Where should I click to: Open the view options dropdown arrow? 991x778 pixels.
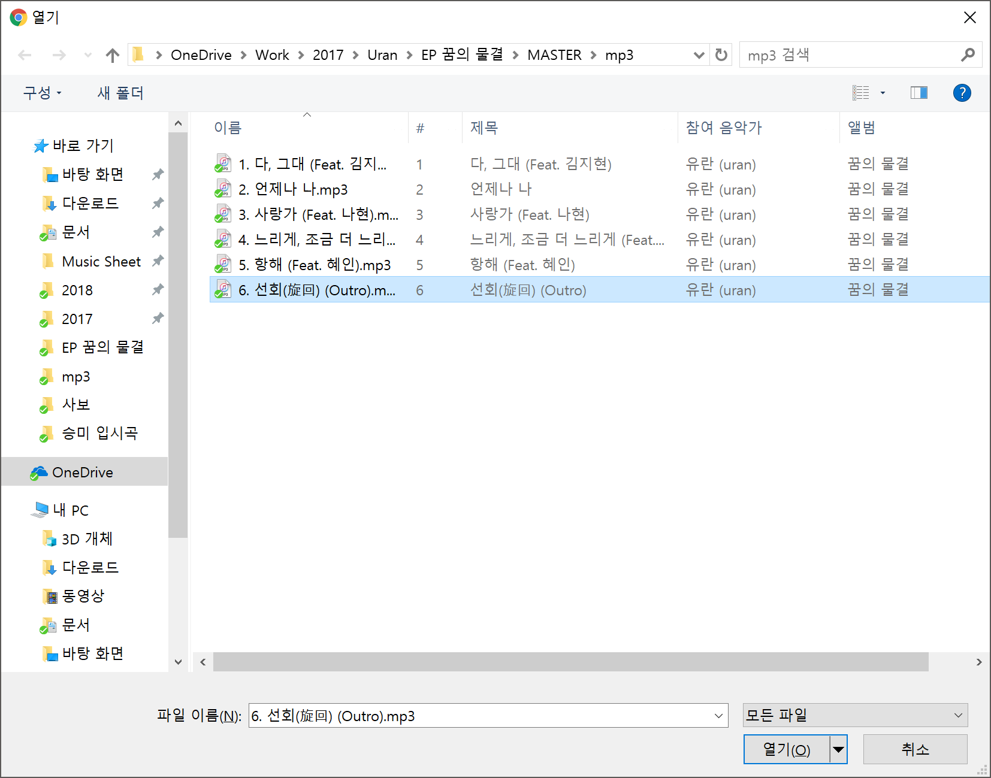pos(883,93)
